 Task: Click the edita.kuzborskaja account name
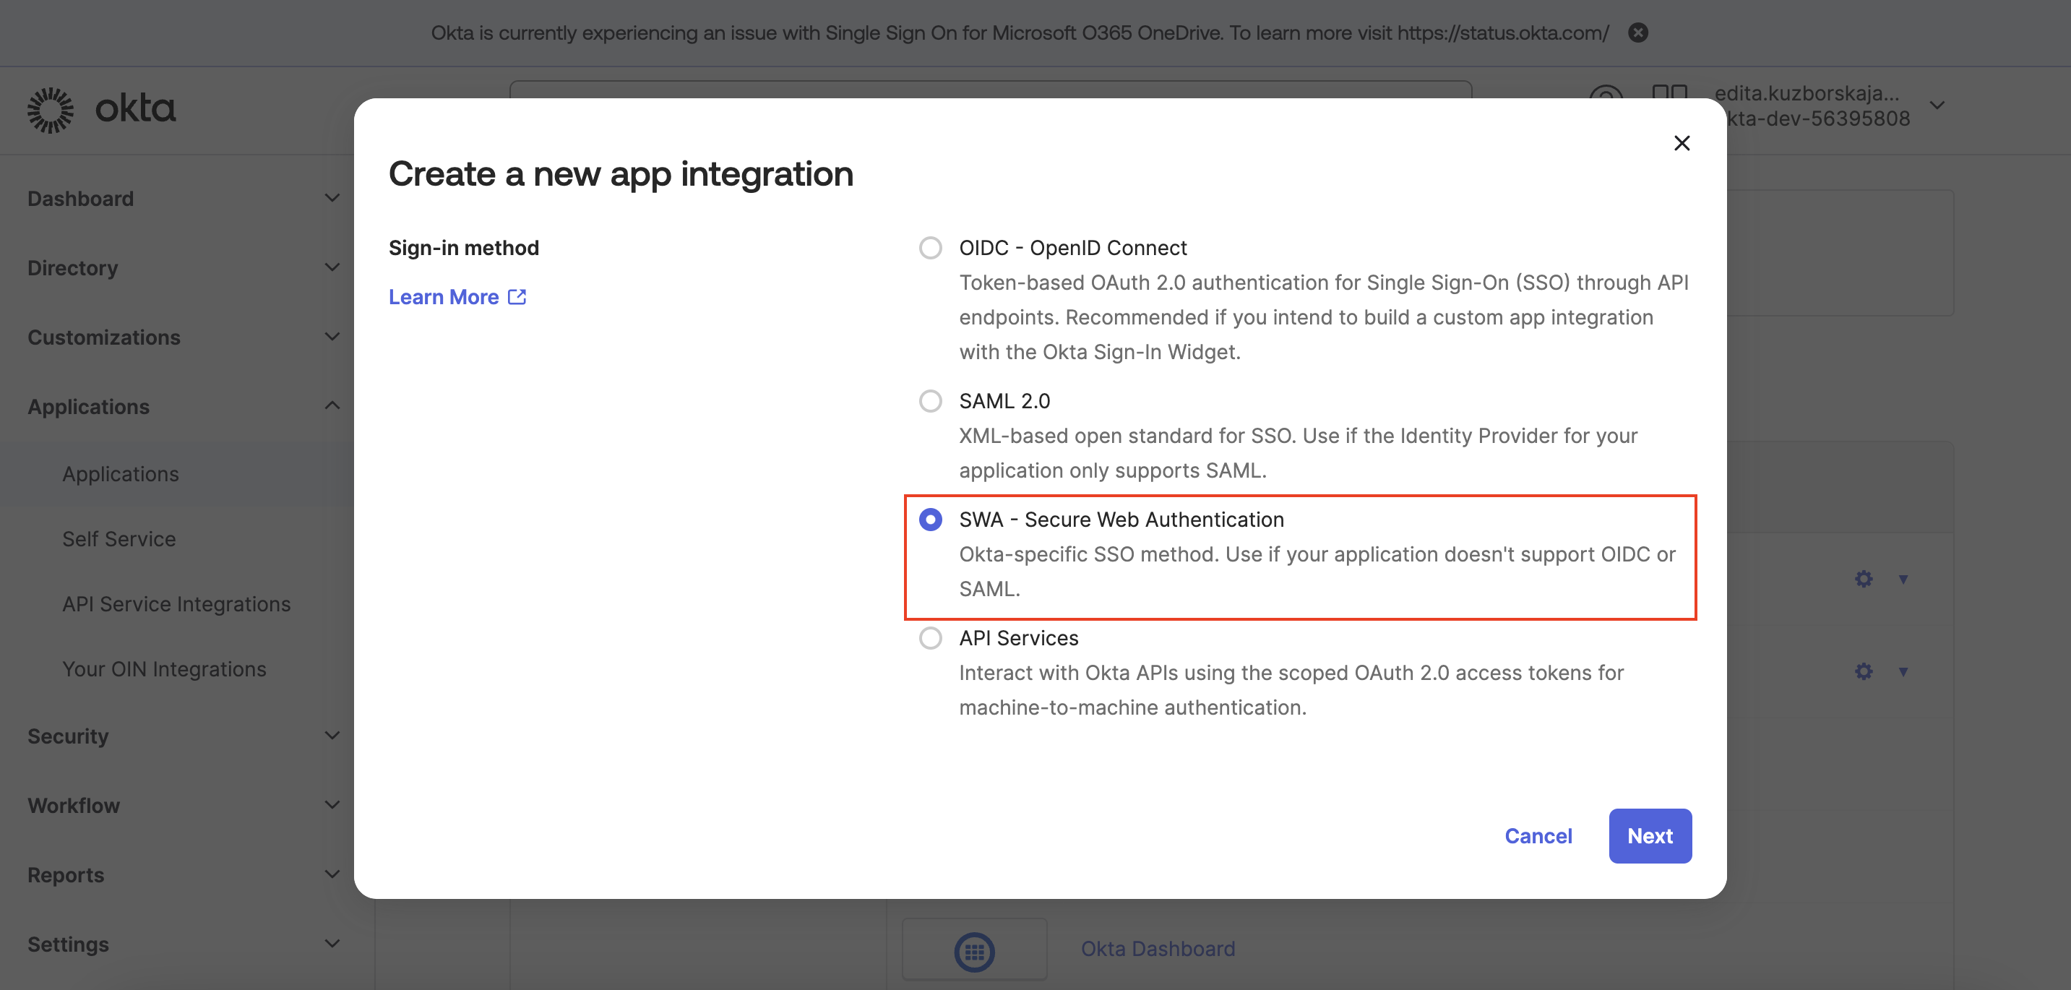tap(1807, 93)
